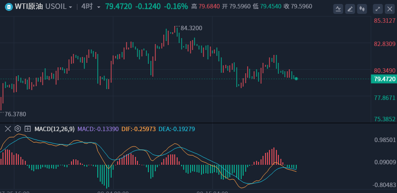Click the WTI crude oil symbol logo icon

8,7
